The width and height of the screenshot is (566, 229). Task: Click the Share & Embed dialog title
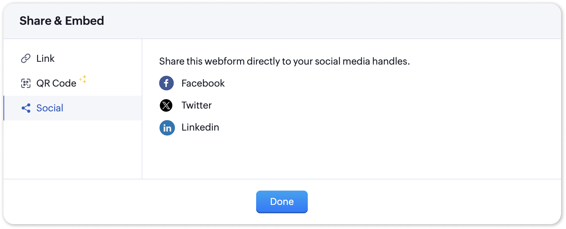point(62,21)
